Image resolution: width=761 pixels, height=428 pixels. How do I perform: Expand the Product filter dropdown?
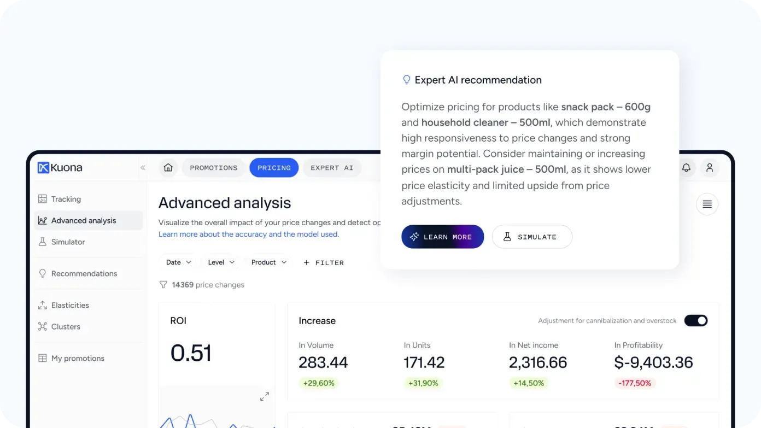pyautogui.click(x=268, y=262)
